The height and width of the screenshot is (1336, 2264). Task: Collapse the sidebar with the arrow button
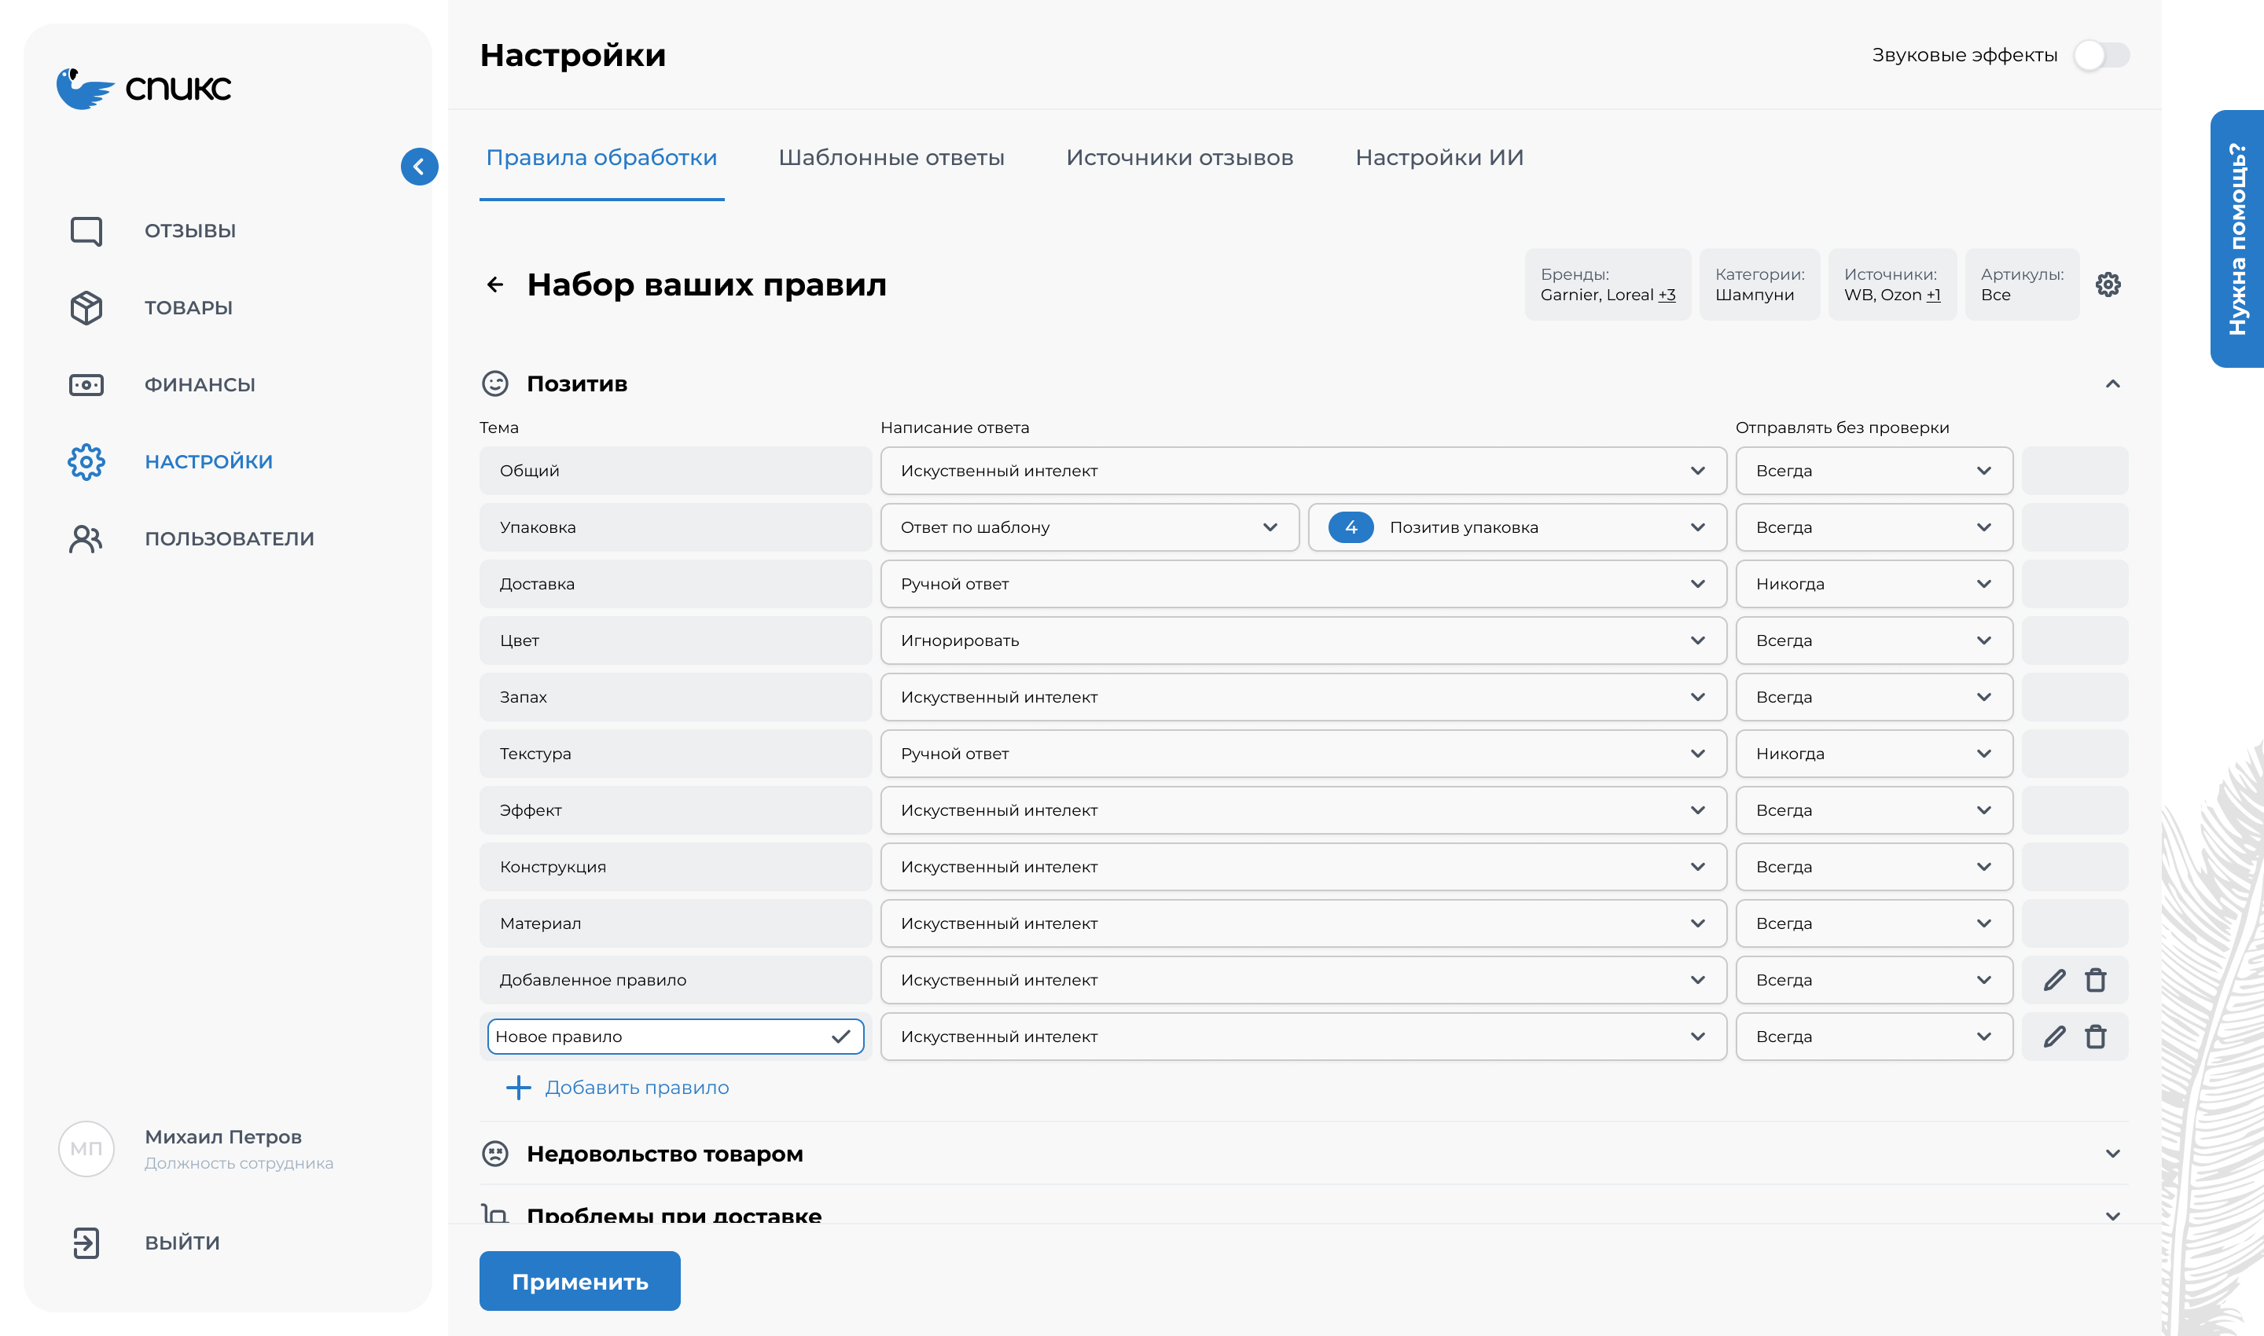(418, 167)
